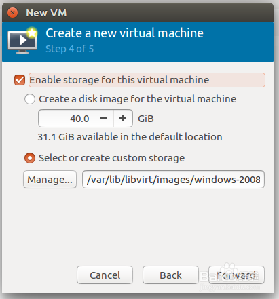
Task: Go Back to the previous step
Action: 170,275
